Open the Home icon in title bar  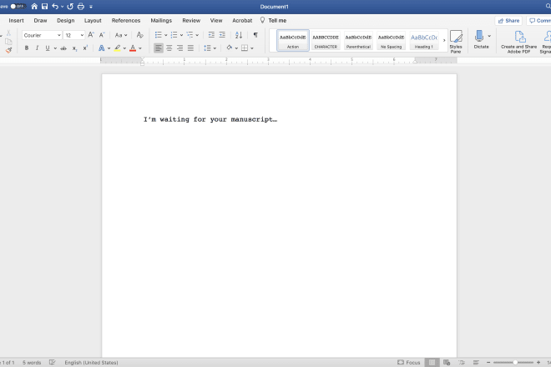coord(34,7)
